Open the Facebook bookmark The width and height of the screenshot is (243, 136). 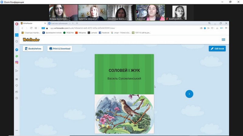click(x=104, y=33)
